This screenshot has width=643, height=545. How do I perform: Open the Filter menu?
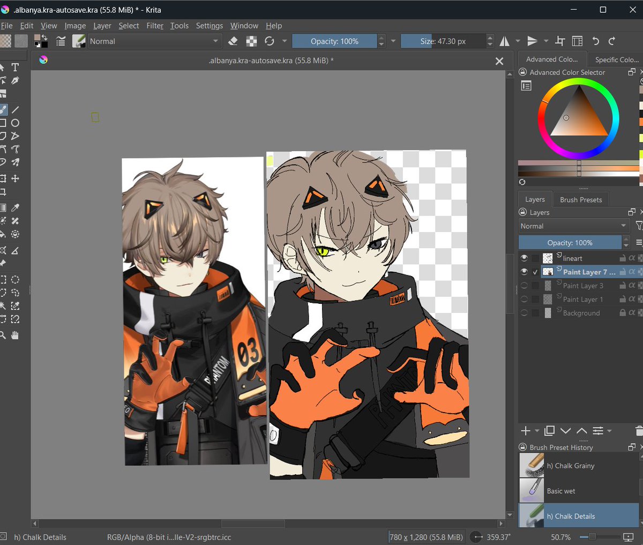(155, 26)
